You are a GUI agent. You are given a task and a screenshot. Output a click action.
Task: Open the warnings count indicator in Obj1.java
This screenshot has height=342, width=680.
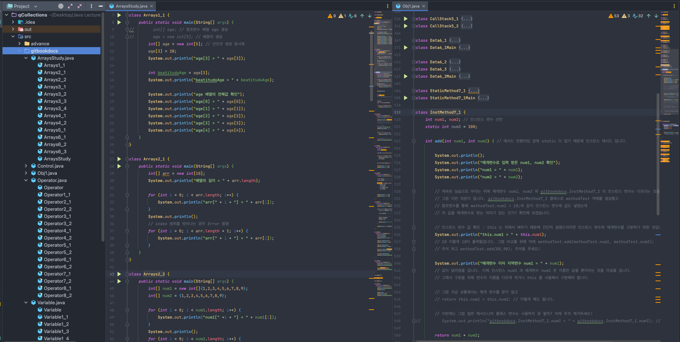click(x=614, y=16)
